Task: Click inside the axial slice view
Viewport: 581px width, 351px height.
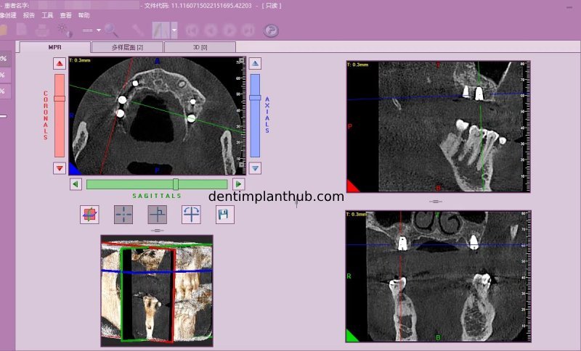Action: [x=157, y=116]
